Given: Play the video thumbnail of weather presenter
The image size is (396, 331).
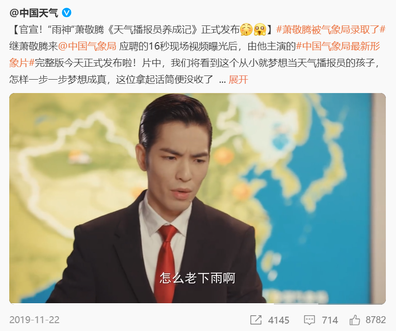Looking at the screenshot, I should click(x=198, y=198).
